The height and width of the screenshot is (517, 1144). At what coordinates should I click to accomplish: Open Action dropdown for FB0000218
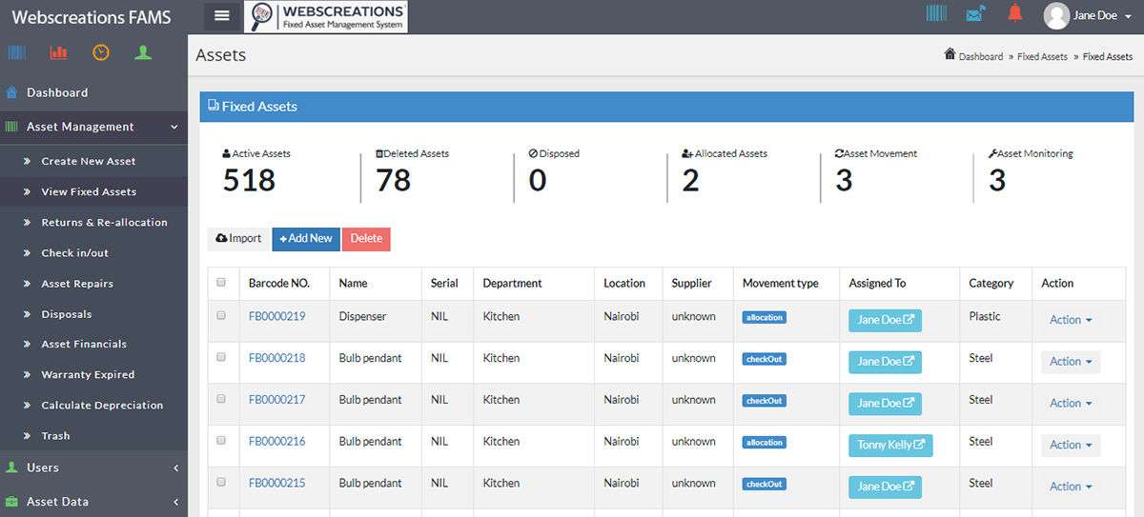tap(1071, 362)
